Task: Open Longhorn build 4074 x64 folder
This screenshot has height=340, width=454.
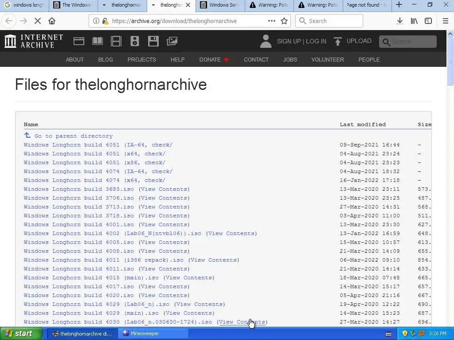Action: (x=95, y=180)
